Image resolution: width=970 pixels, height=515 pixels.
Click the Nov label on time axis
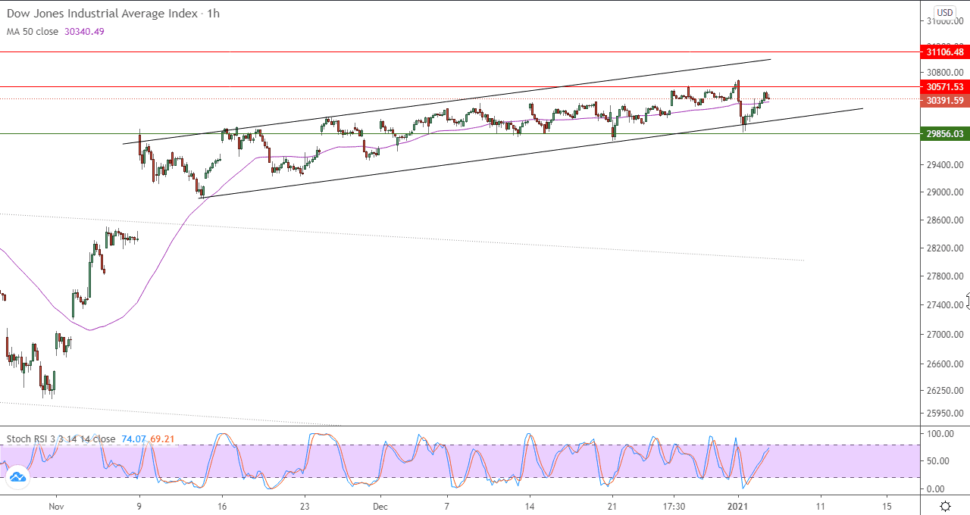pyautogui.click(x=56, y=505)
